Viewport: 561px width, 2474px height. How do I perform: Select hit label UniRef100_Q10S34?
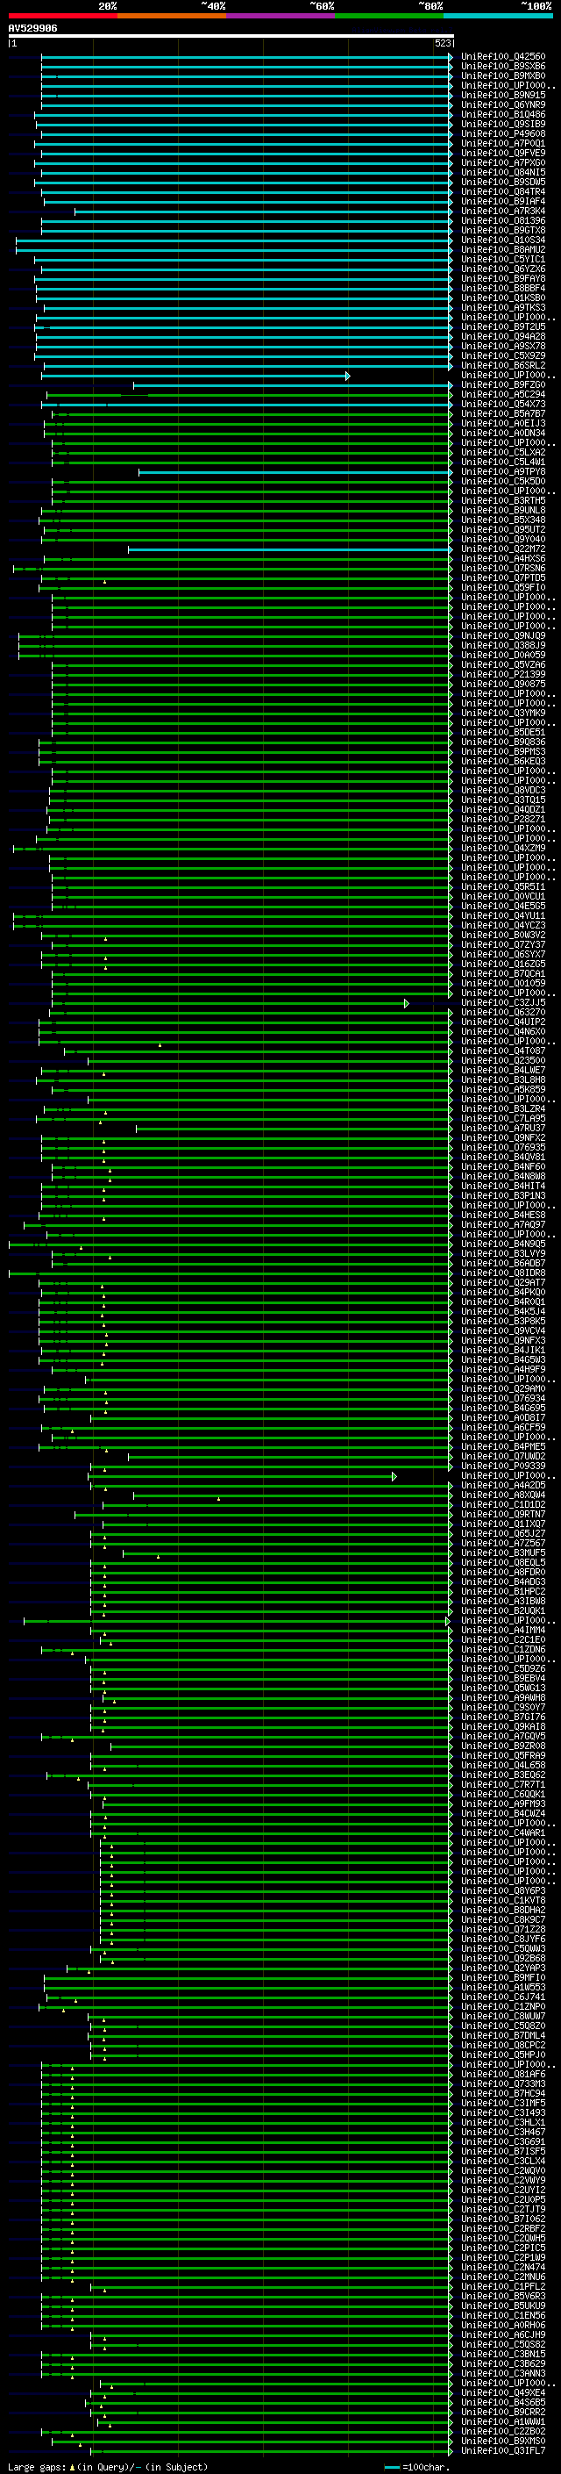point(502,240)
